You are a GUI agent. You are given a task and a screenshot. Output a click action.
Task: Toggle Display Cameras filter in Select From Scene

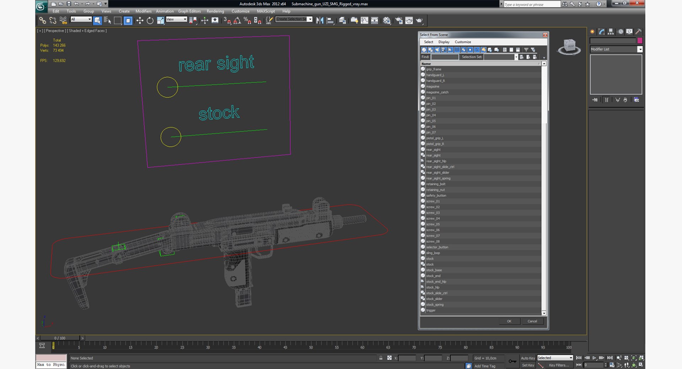(x=444, y=50)
